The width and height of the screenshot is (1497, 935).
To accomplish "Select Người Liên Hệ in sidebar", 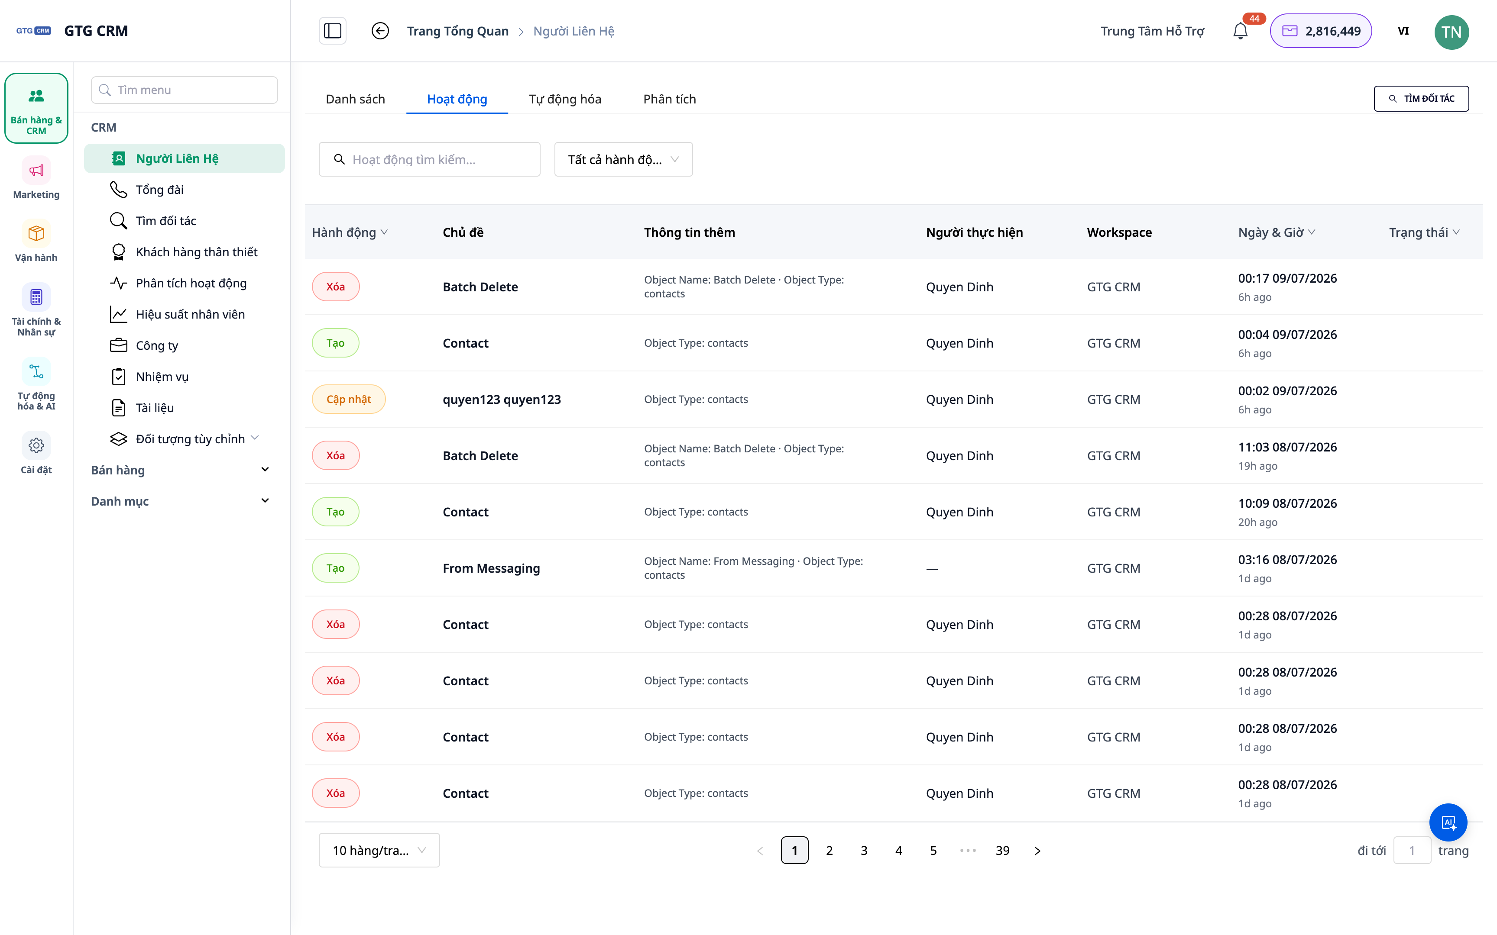I will [x=185, y=158].
